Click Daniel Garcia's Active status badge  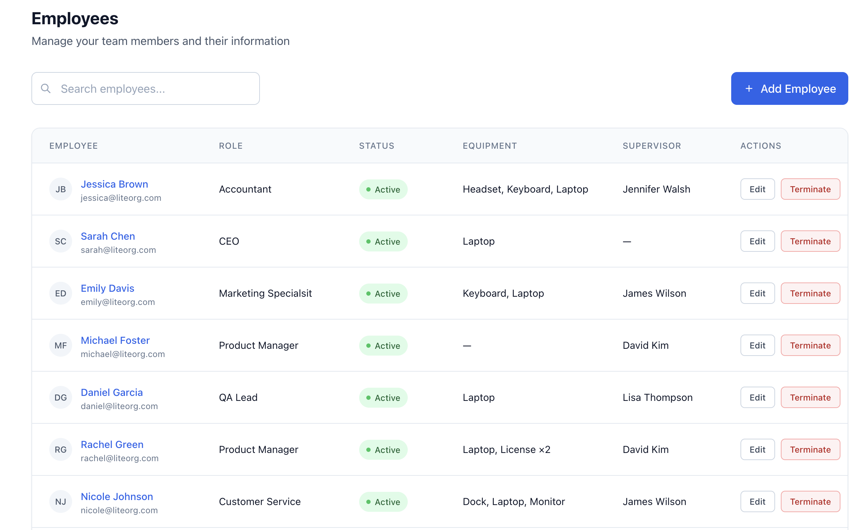coord(383,398)
